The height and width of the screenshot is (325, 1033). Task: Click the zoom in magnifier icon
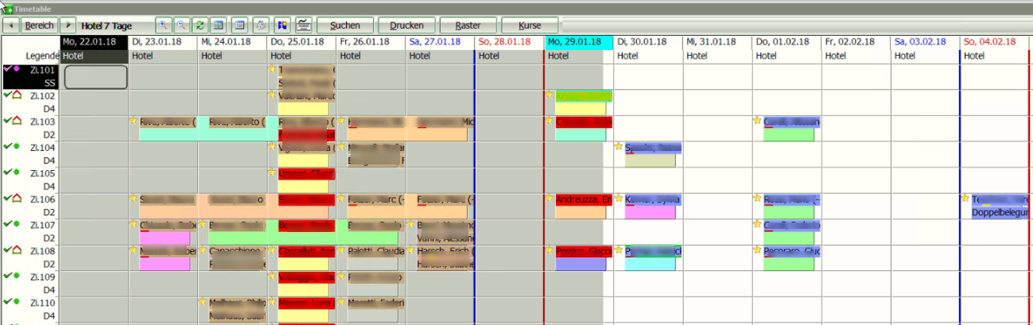[x=163, y=25]
